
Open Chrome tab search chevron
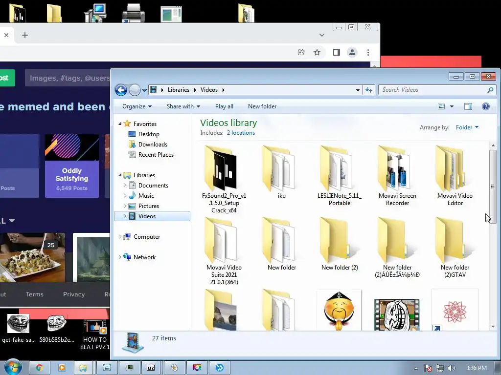click(x=322, y=35)
